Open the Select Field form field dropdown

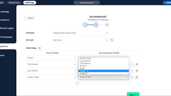click(52, 77)
